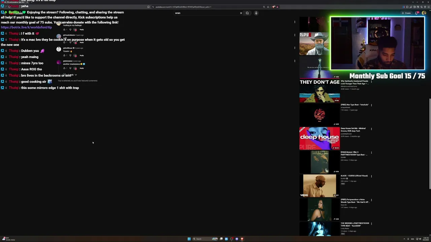431x242 pixels.
Task: Click the Create button on YouTube
Action: (x=406, y=13)
